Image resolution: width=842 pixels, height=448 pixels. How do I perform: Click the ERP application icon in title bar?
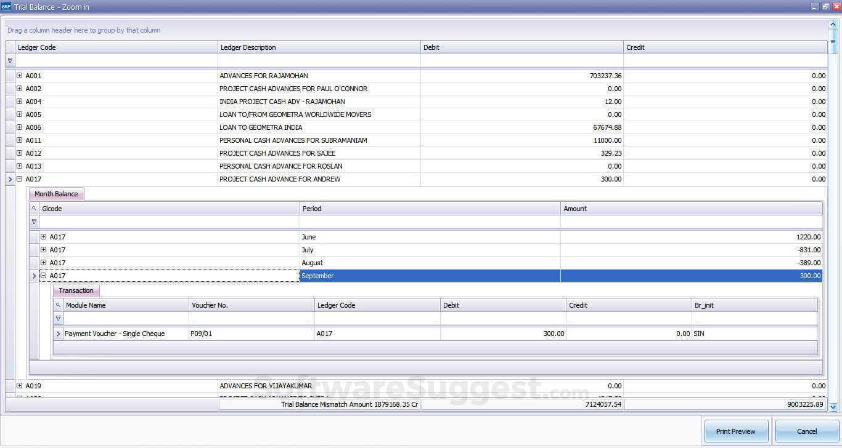point(7,7)
